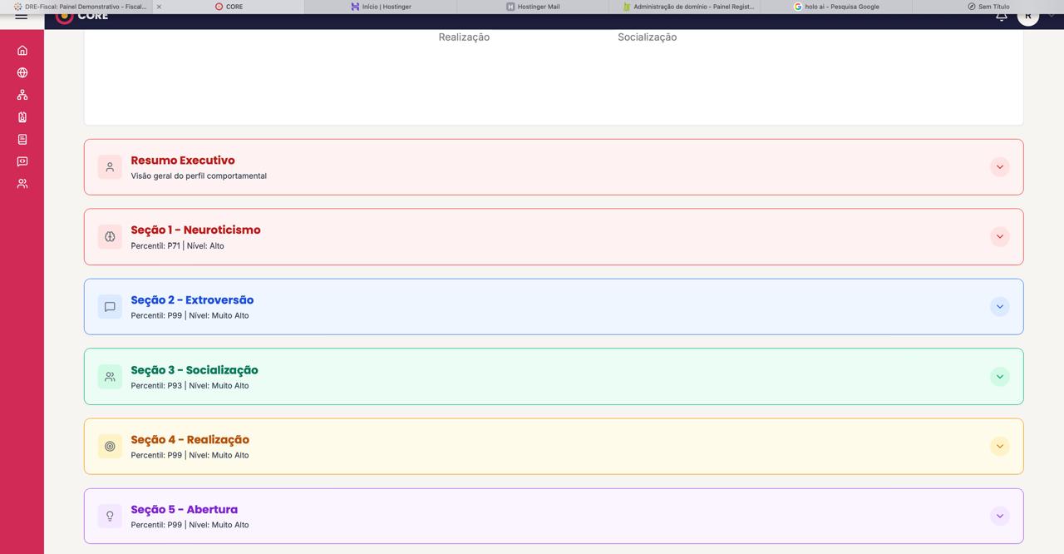
Task: Open the user avatar R profile
Action: tap(1028, 16)
